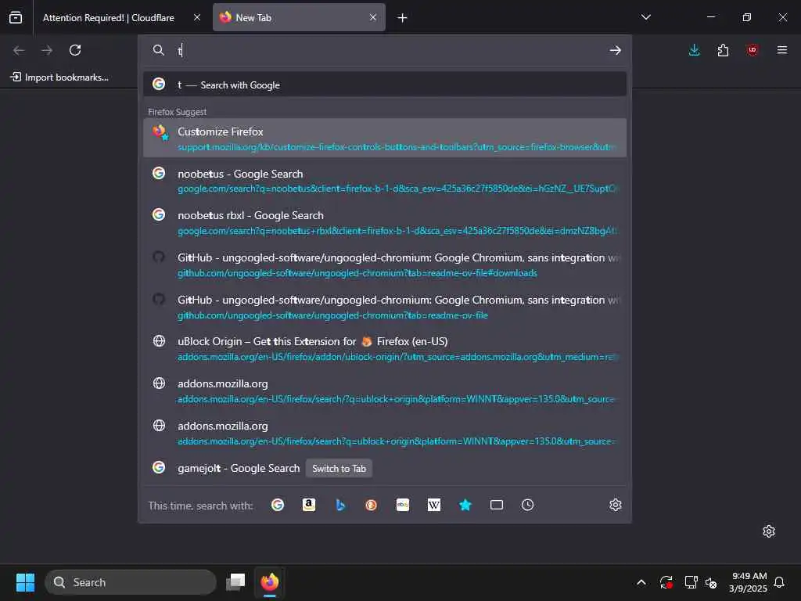Open 'noobetus - Google Search' suggestion
Image resolution: width=801 pixels, height=601 pixels.
385,181
